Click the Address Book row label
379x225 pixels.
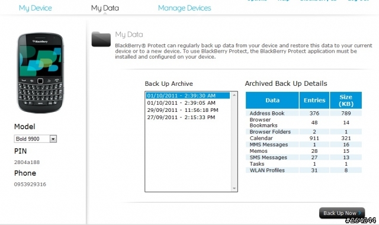(267, 113)
